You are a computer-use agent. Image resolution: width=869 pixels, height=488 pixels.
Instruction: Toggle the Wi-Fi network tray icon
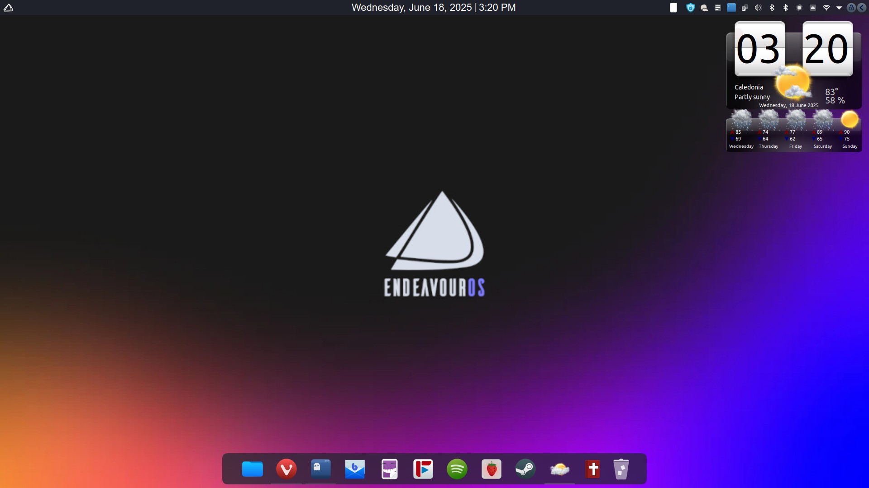coord(826,8)
